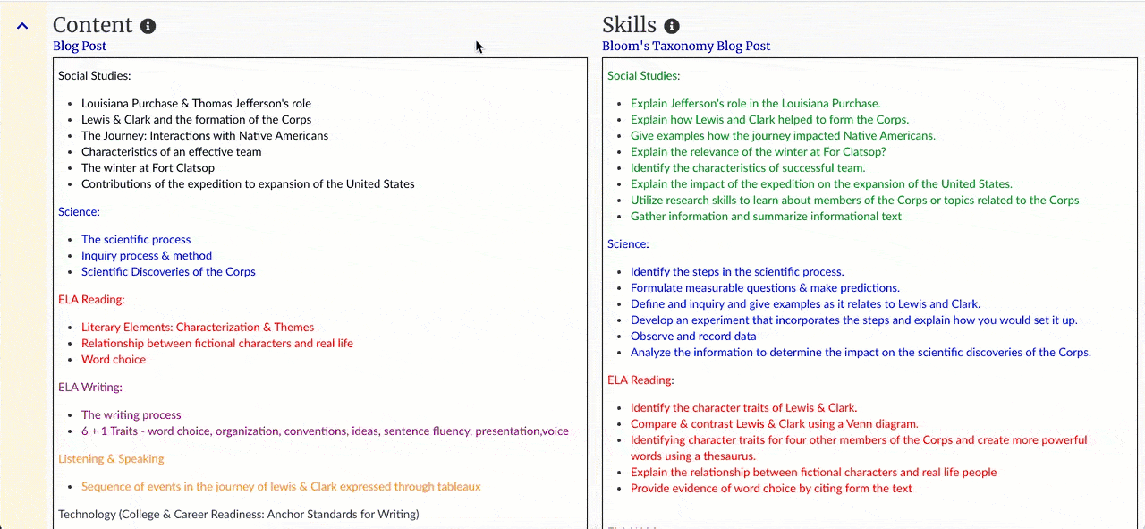Click the '6 + 1 Traits' bullet line
Image resolution: width=1145 pixels, height=529 pixels.
coord(325,431)
